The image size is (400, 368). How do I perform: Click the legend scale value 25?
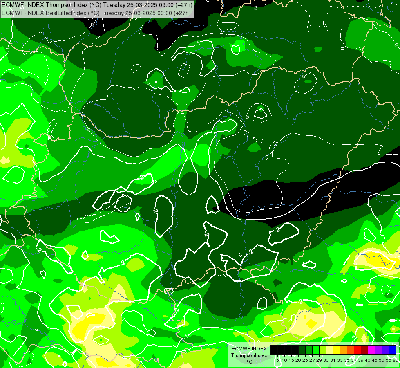point(305,360)
